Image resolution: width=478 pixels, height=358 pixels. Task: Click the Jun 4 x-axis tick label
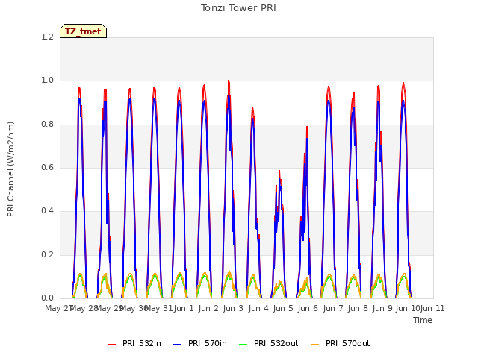258,308
